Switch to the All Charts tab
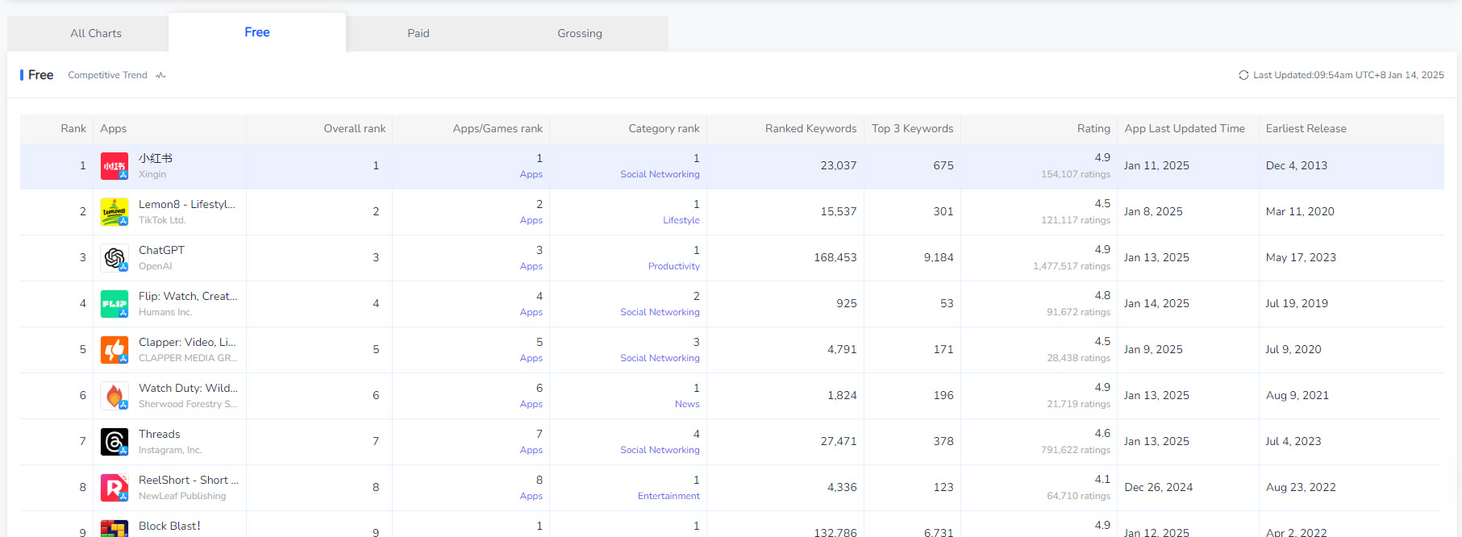This screenshot has width=1462, height=537. 96,33
